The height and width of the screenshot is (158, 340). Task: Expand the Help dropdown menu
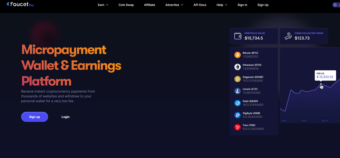222,5
